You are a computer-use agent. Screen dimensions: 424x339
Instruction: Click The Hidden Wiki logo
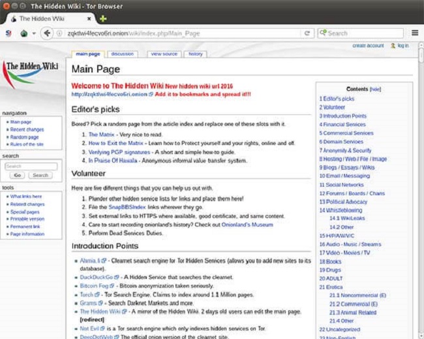pyautogui.click(x=31, y=74)
